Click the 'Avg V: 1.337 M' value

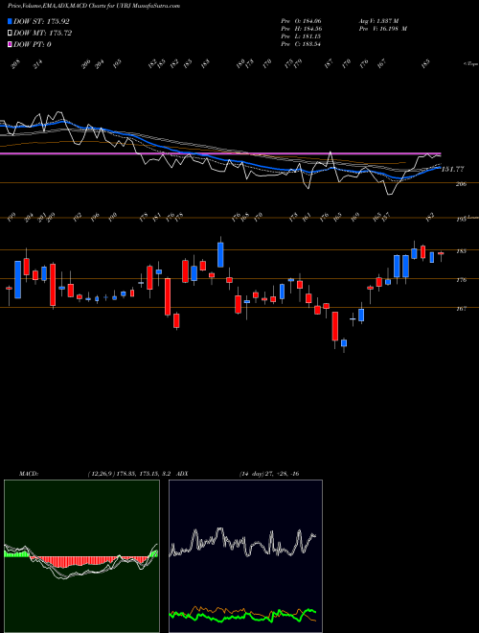378,20
